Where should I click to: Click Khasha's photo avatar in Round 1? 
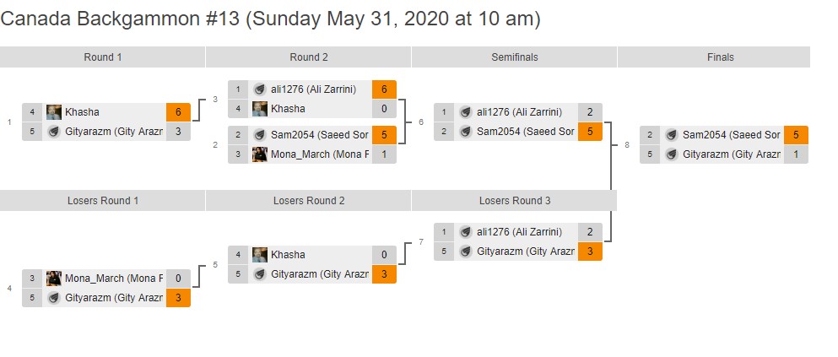[x=54, y=112]
